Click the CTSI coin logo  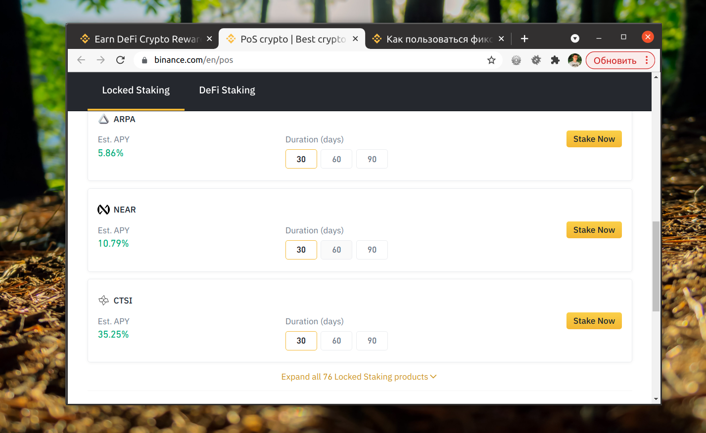click(x=103, y=300)
